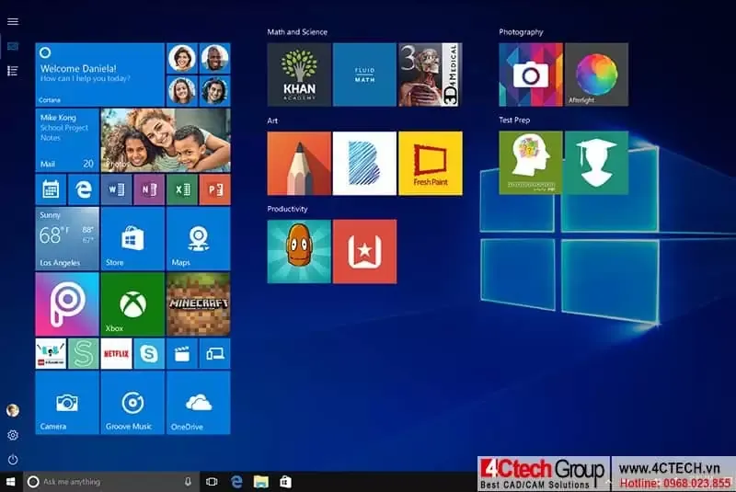The width and height of the screenshot is (736, 492).
Task: Open the Maps tile
Action: (199, 239)
